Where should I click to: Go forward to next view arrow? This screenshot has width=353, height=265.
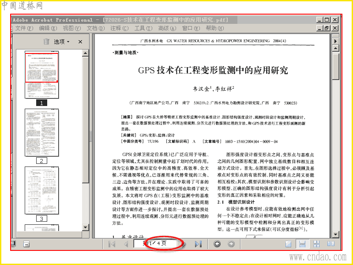(231, 244)
